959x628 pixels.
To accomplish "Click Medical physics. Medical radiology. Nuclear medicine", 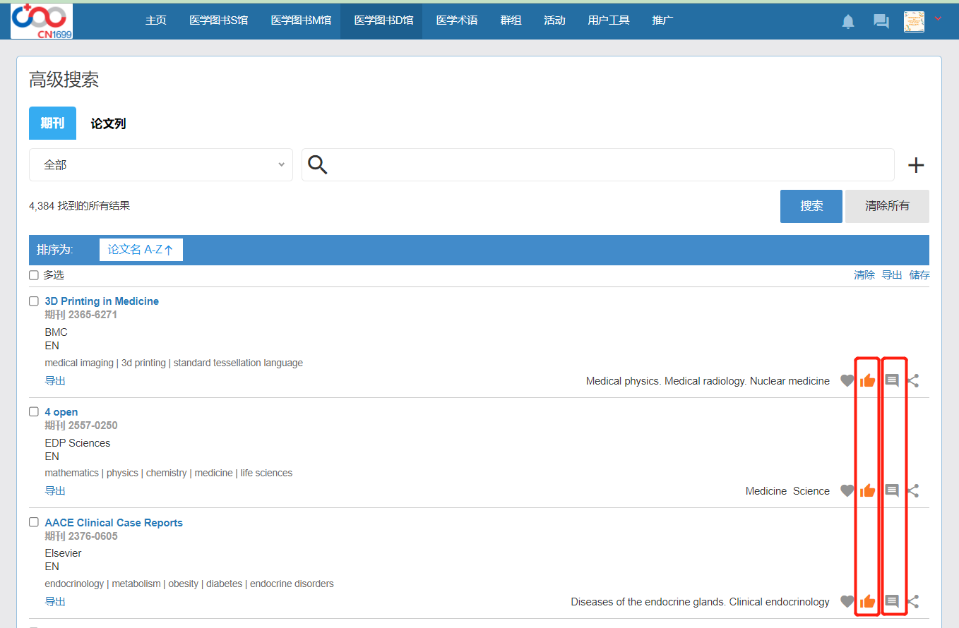I will point(708,381).
